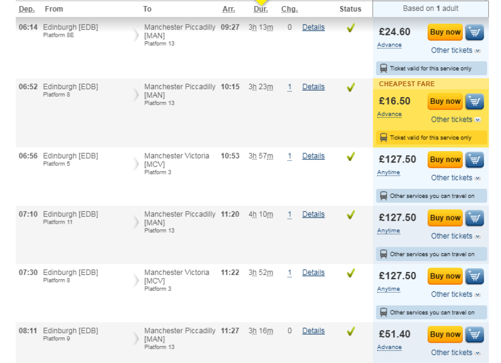Add the £24.60 fare to basket
This screenshot has width=501, height=363.
475,32
